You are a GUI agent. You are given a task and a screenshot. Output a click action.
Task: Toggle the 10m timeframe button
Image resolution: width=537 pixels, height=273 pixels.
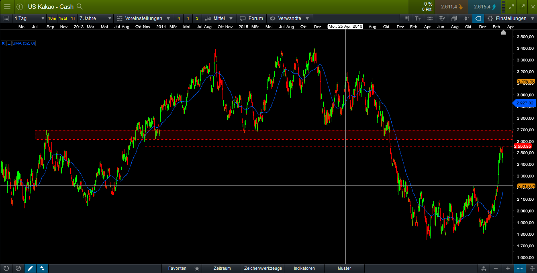51,18
